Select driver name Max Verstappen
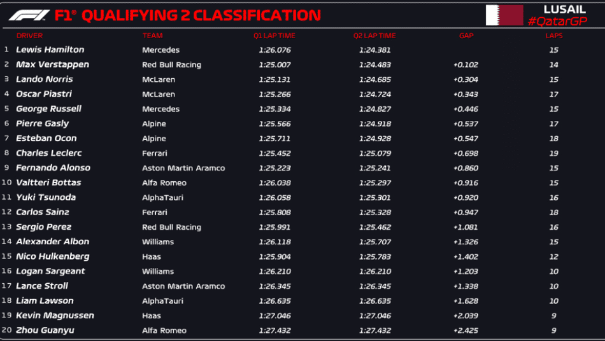This screenshot has height=341, width=605. [x=52, y=65]
